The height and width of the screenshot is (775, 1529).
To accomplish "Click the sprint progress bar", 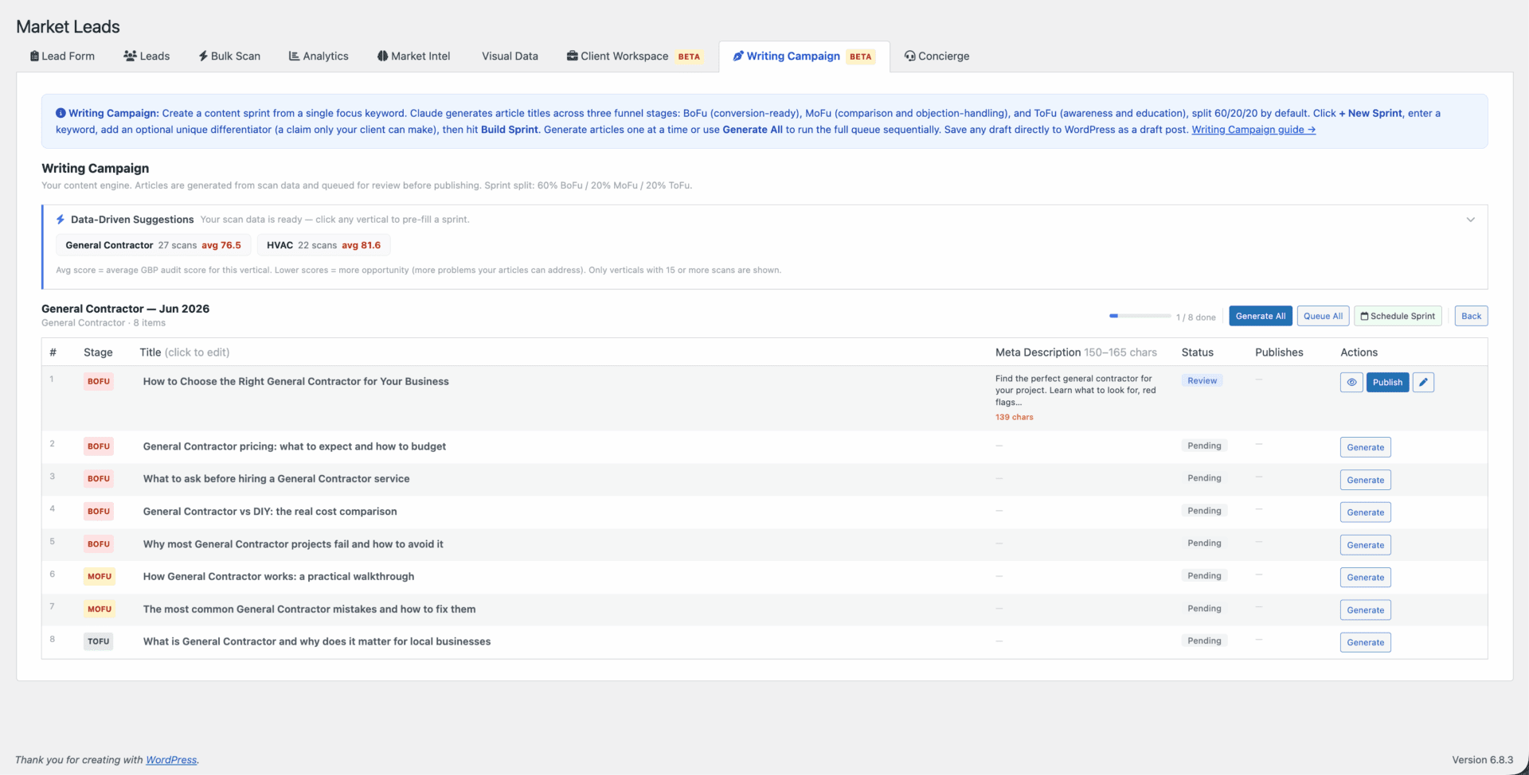I will point(1140,316).
